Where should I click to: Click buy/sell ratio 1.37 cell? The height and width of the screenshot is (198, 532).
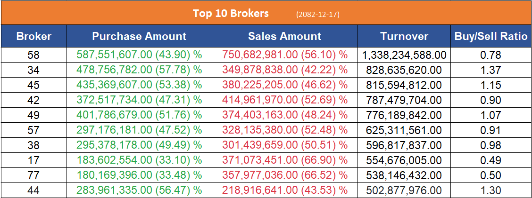click(x=491, y=70)
